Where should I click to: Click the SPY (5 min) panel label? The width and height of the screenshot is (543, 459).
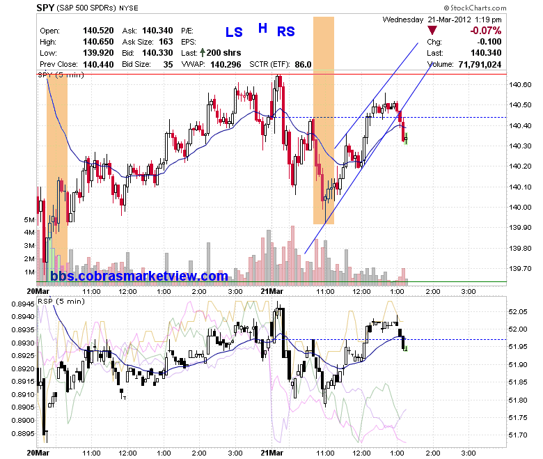(61, 75)
